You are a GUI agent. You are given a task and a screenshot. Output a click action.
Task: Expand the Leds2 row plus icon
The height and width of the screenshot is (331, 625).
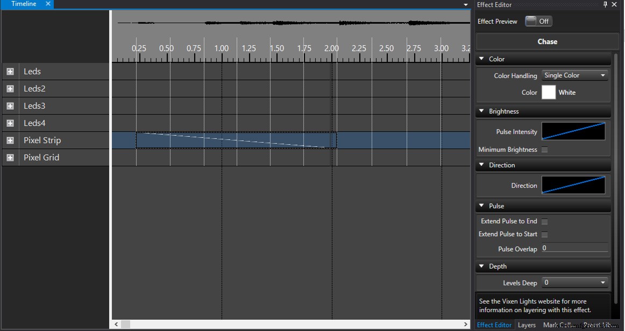click(x=10, y=89)
